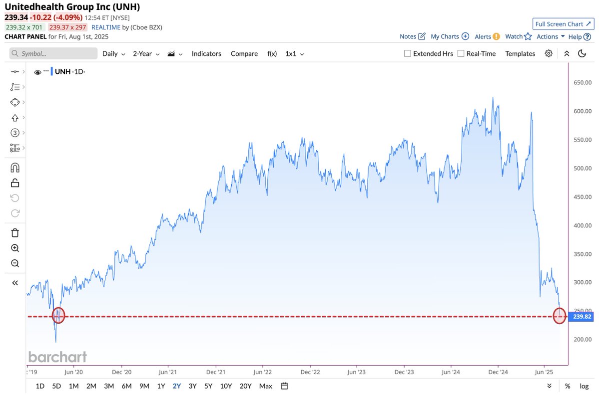Select the 10Y time range

coord(226,387)
